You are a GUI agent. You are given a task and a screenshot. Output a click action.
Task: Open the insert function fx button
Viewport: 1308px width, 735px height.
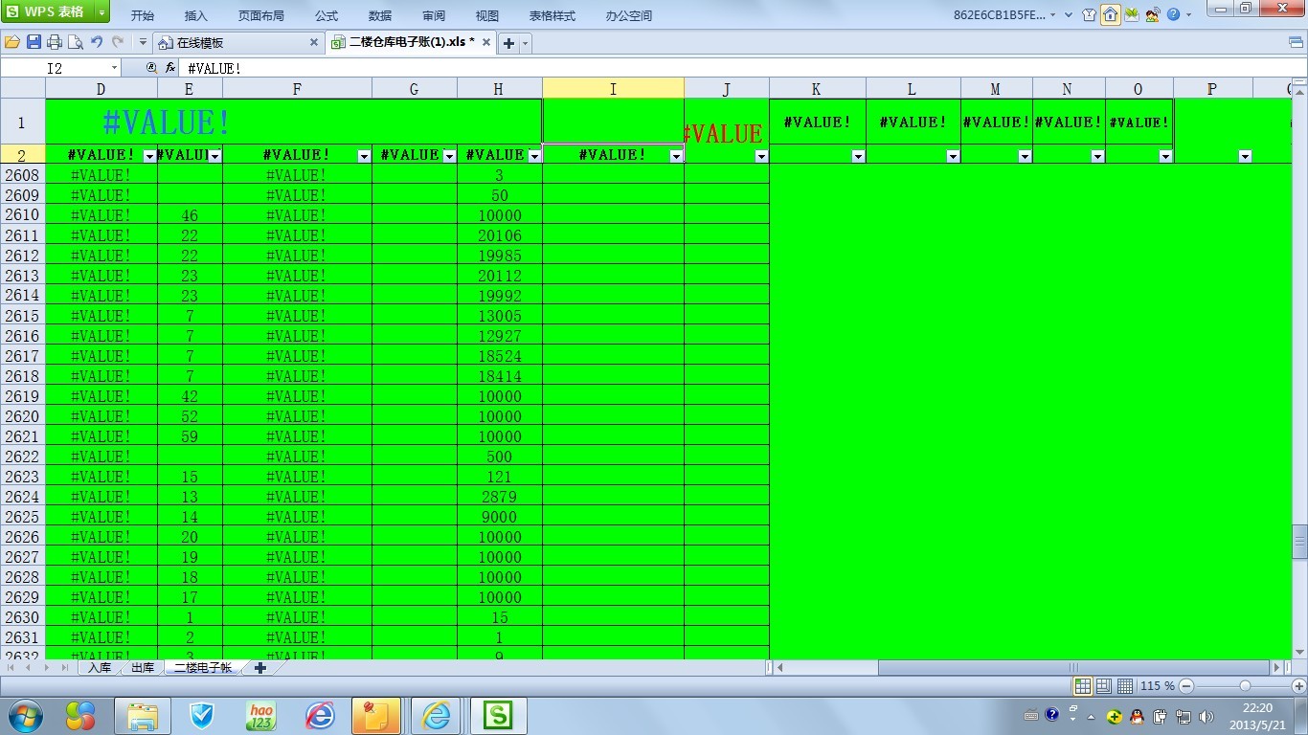point(170,68)
